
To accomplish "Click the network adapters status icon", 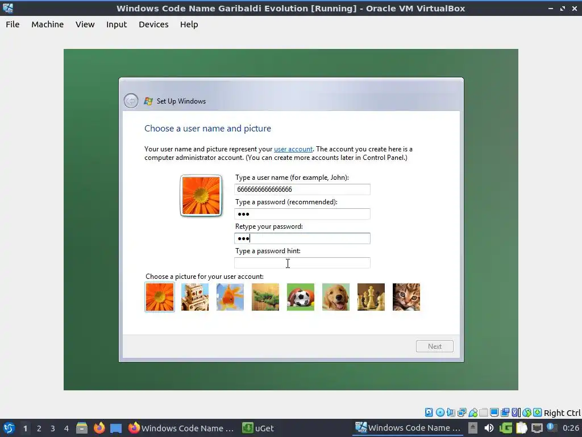I will coord(462,412).
